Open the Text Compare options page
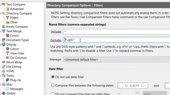This screenshot has width=170, height=95. [x=16, y=4]
